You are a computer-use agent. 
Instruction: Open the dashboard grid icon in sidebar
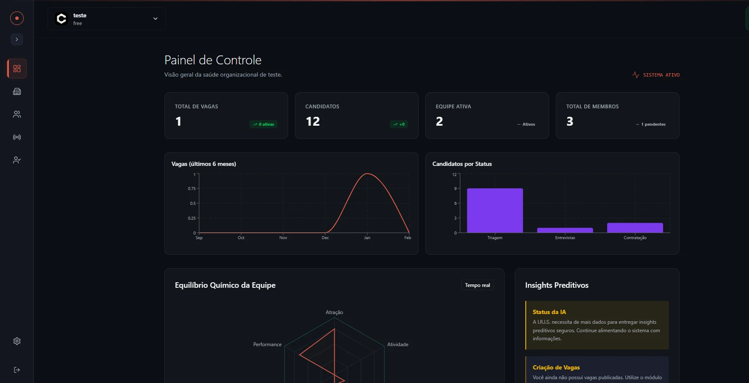[x=17, y=68]
